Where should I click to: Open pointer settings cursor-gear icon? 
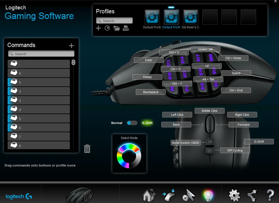tap(189, 195)
